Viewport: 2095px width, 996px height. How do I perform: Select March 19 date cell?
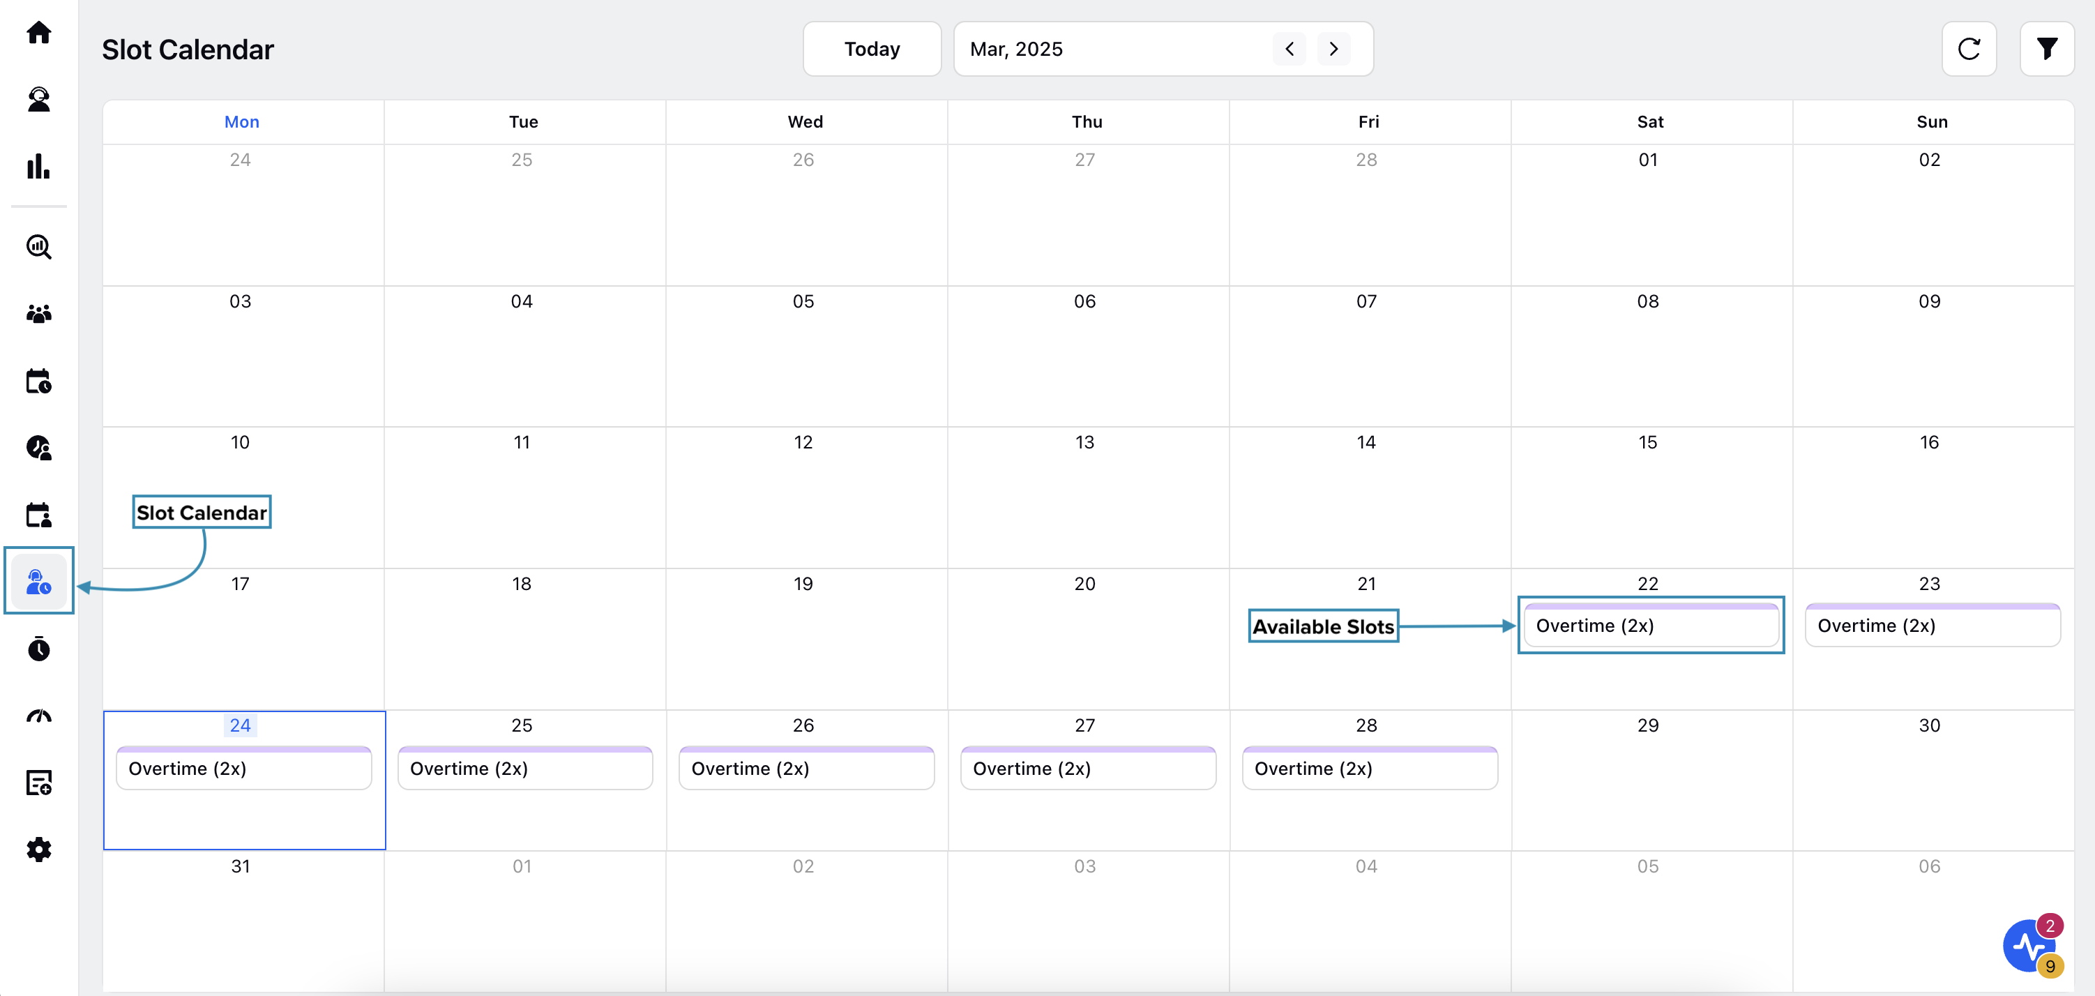coord(806,639)
